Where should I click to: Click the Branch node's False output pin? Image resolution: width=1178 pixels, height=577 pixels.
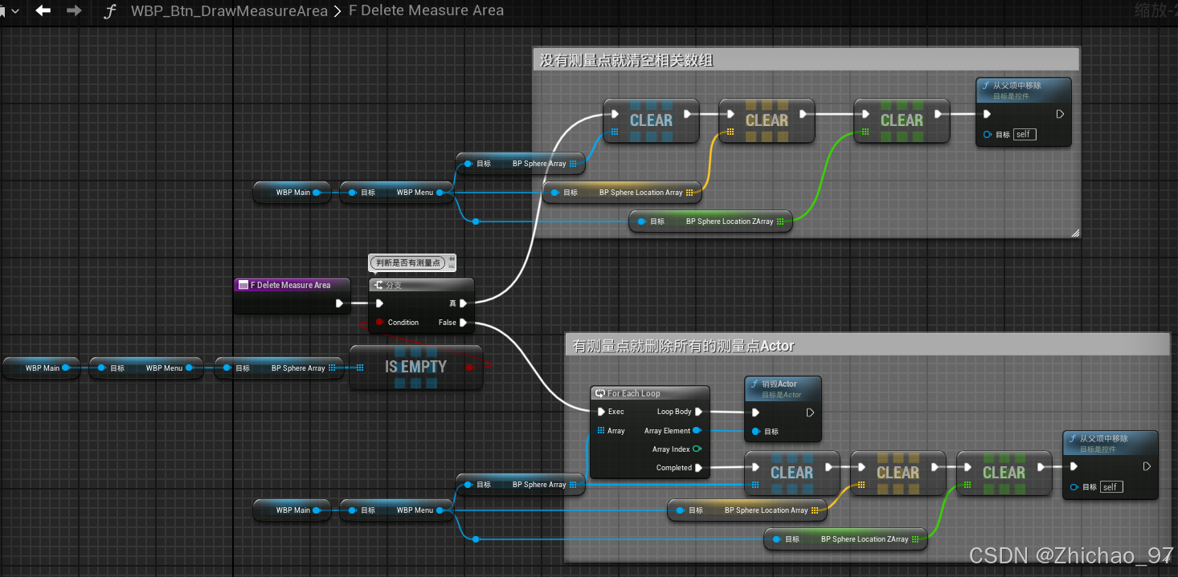464,323
